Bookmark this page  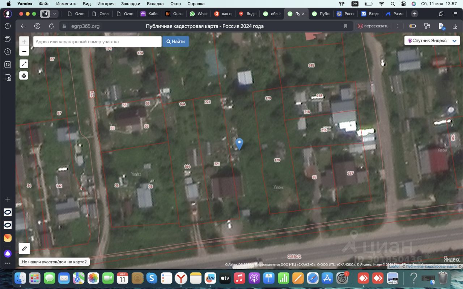[x=345, y=26]
